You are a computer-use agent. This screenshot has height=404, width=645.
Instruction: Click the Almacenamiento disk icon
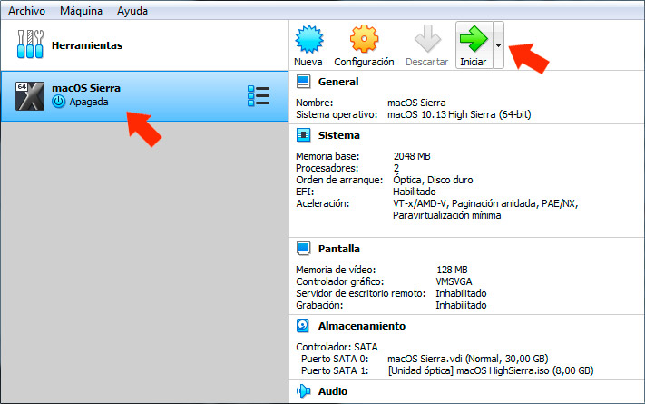[303, 325]
